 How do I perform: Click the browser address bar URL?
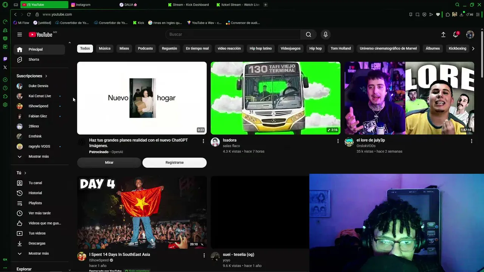pos(57,14)
